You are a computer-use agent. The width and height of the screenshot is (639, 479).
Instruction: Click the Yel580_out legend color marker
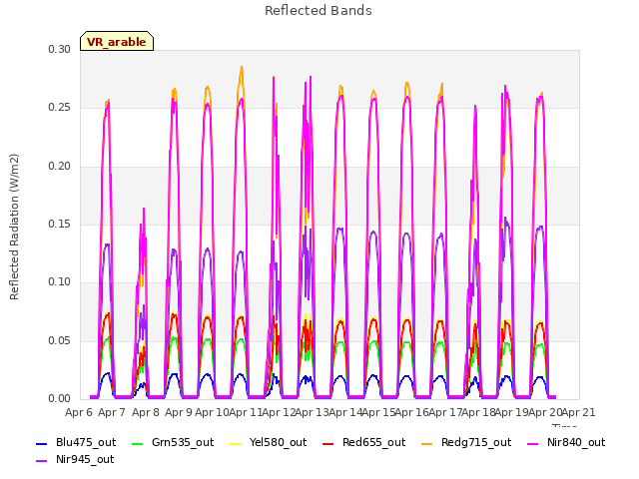pyautogui.click(x=236, y=443)
